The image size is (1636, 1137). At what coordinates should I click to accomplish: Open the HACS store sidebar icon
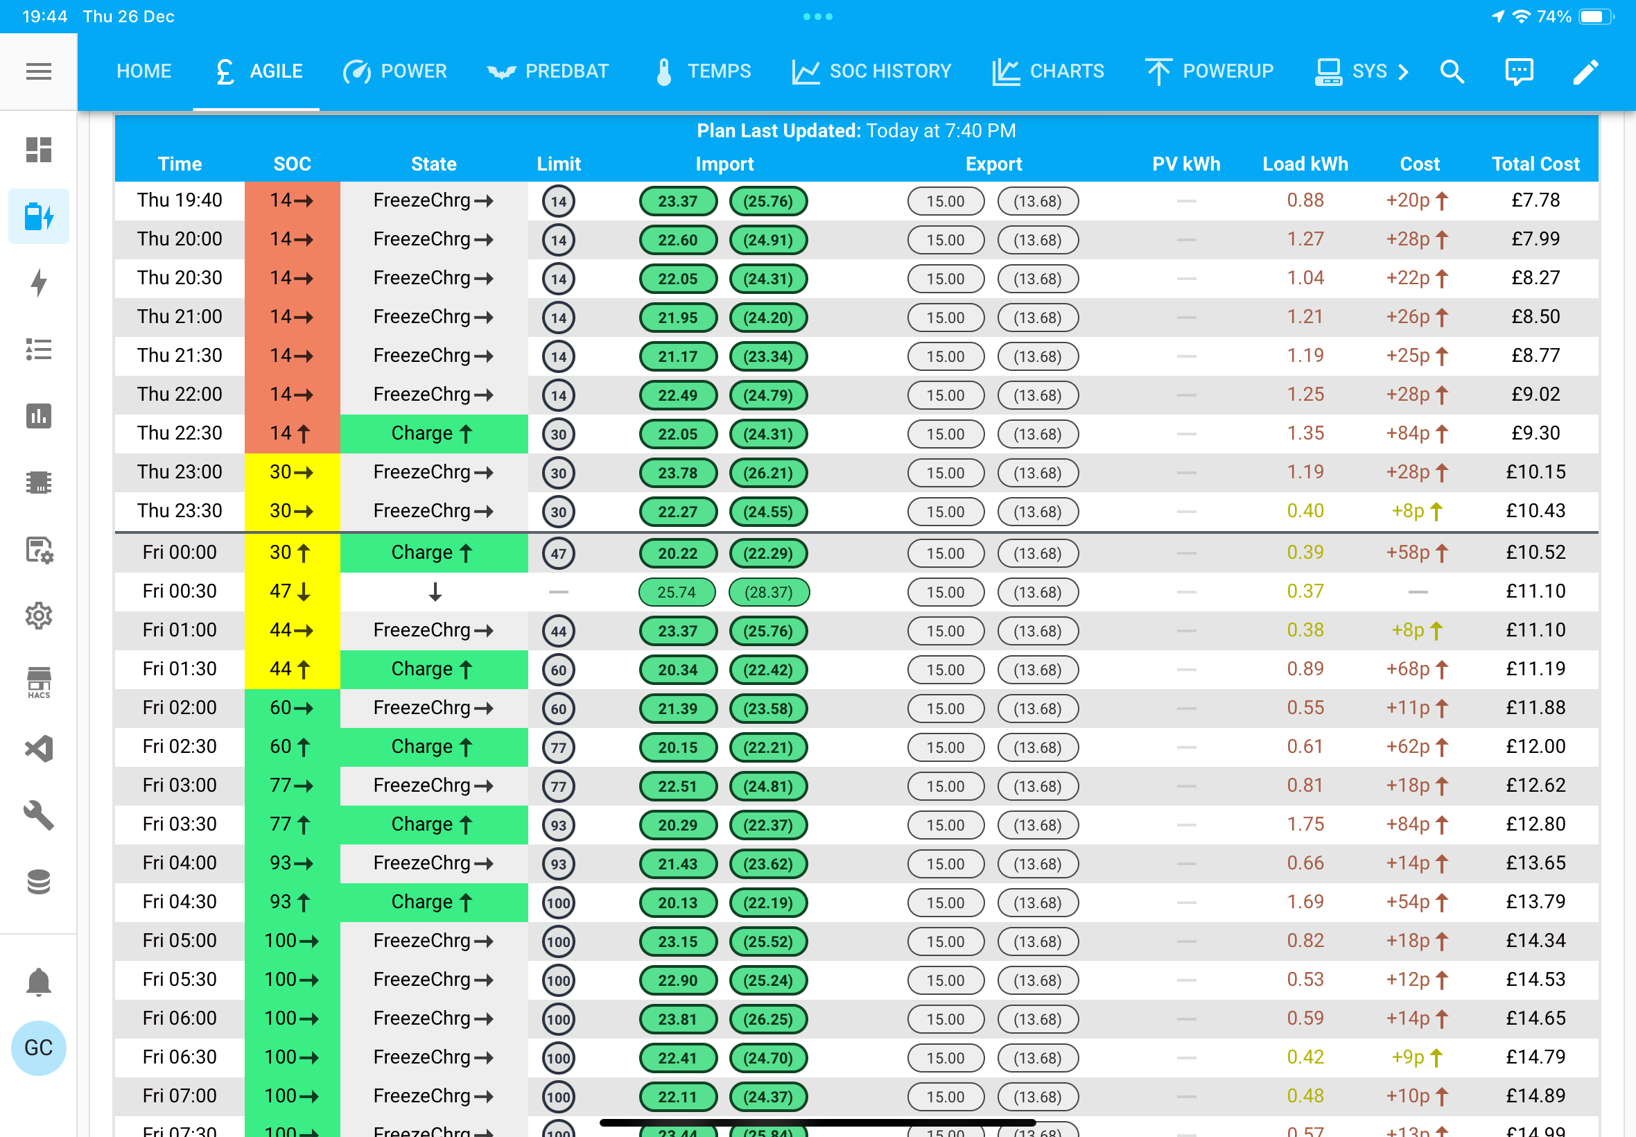tap(38, 682)
